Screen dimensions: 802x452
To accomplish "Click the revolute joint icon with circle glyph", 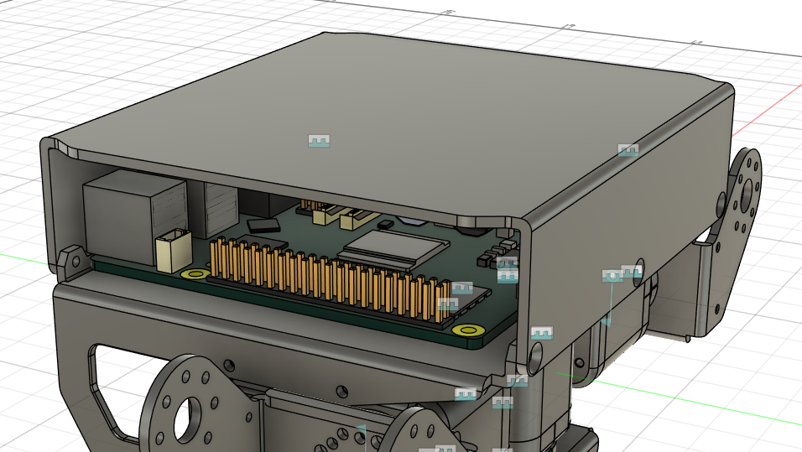I will click(612, 276).
